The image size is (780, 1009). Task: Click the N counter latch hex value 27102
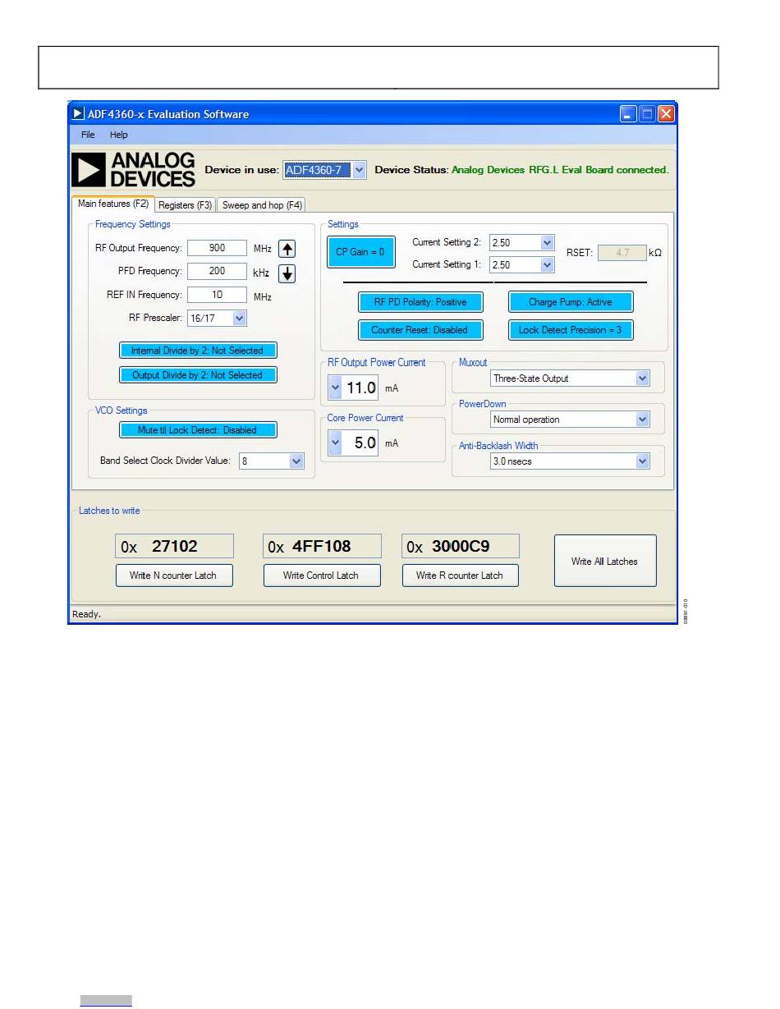174,546
